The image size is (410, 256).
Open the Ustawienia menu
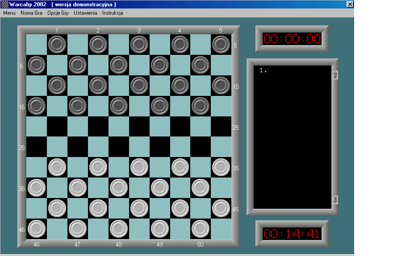tap(85, 13)
